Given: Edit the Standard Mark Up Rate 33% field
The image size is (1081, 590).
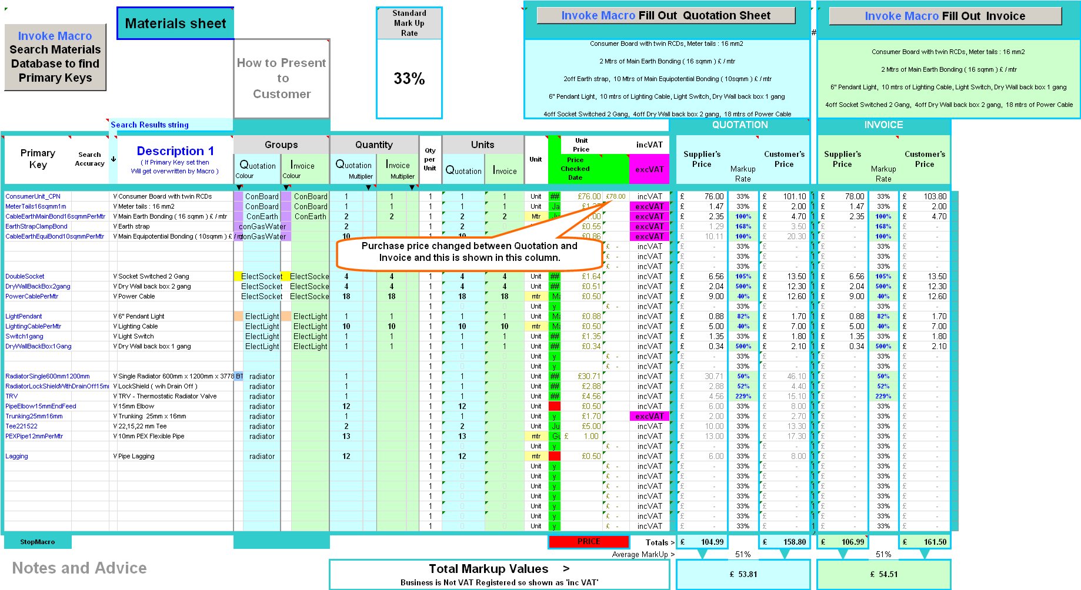Looking at the screenshot, I should (409, 78).
